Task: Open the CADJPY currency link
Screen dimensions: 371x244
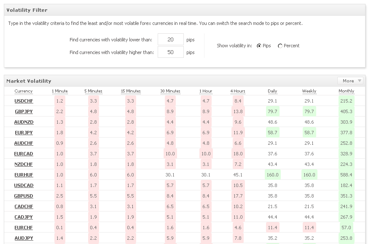Action: pyautogui.click(x=24, y=217)
